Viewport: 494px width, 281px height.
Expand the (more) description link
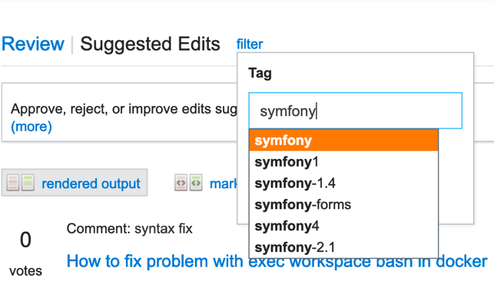31,127
